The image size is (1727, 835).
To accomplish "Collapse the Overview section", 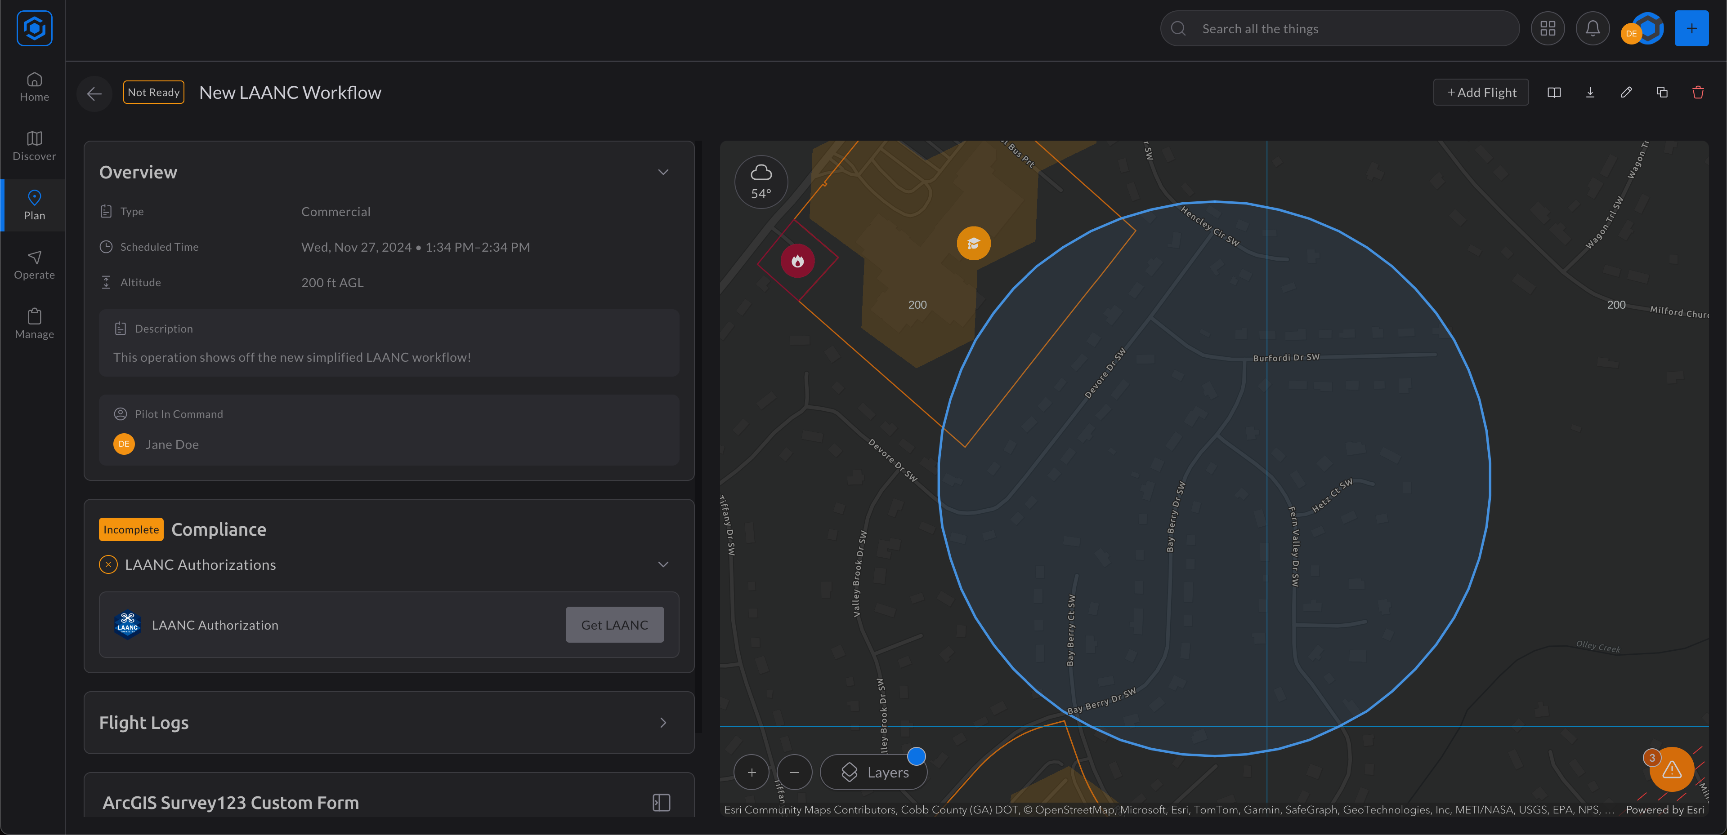I will 662,172.
